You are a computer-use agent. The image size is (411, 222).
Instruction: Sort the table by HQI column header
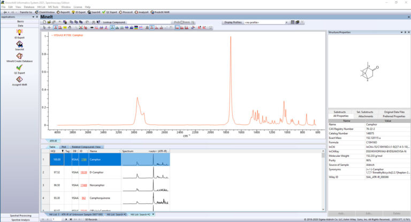point(53,151)
